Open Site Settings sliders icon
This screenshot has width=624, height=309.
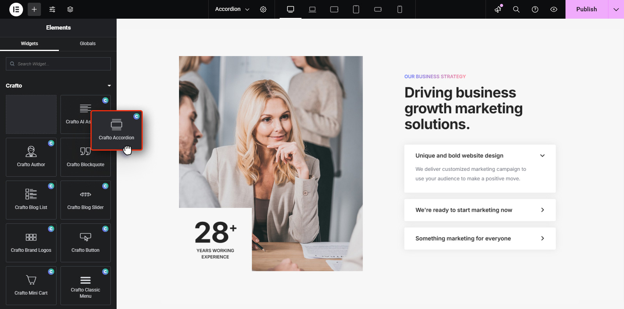(52, 9)
